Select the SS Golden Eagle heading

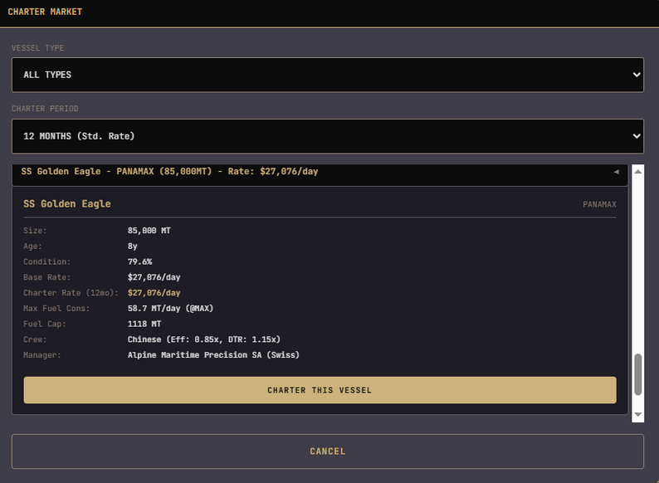(67, 204)
